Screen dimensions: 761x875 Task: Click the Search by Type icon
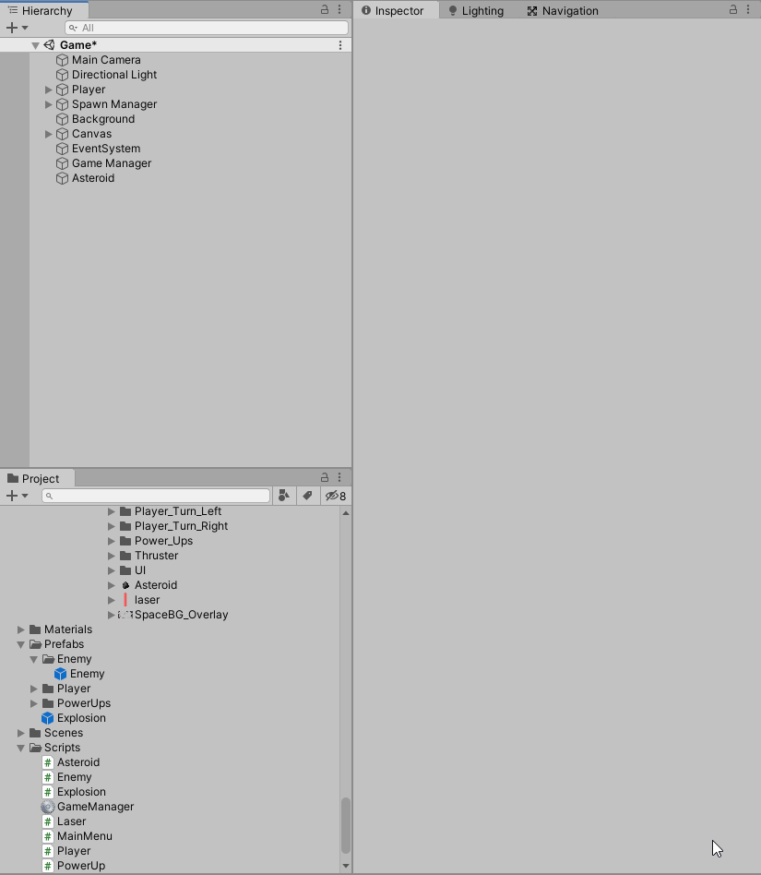coord(284,496)
